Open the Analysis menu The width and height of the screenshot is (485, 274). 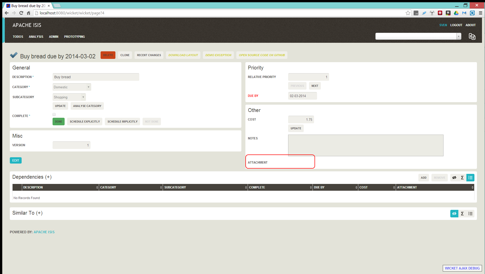(36, 37)
